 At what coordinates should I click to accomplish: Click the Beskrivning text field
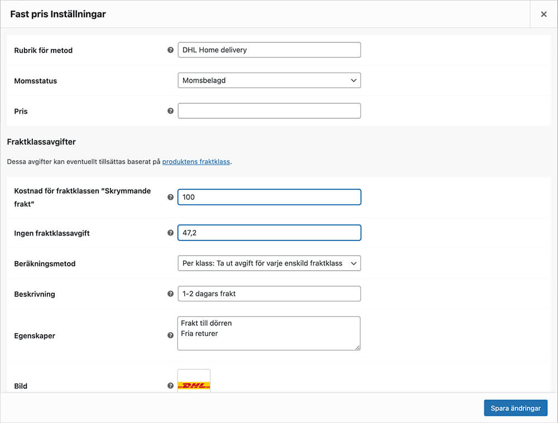click(269, 294)
